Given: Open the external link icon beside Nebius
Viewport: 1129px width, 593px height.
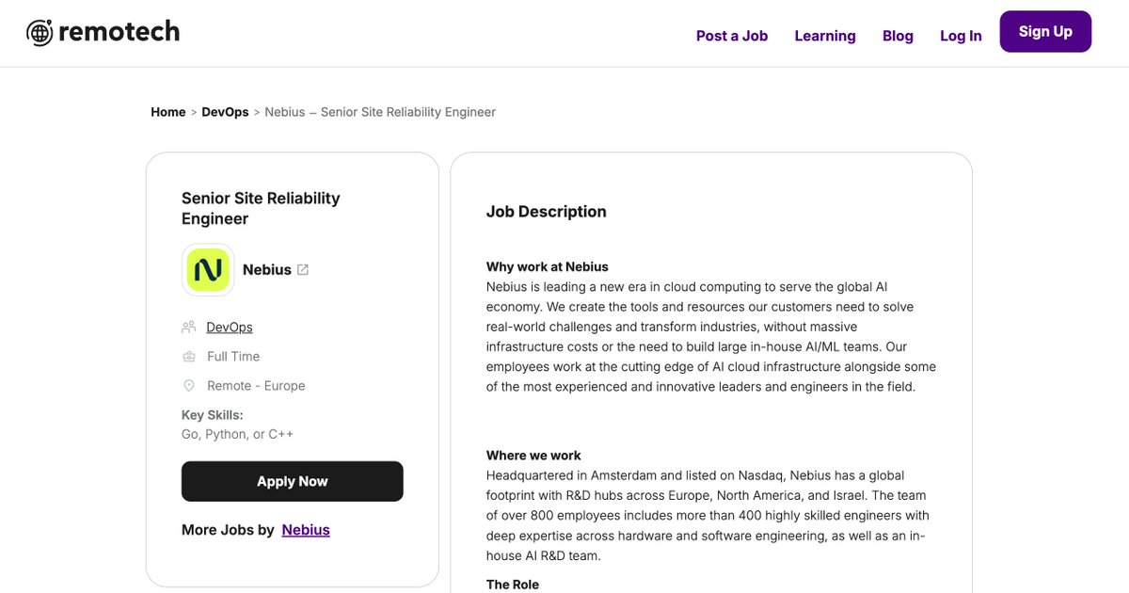Looking at the screenshot, I should point(303,269).
